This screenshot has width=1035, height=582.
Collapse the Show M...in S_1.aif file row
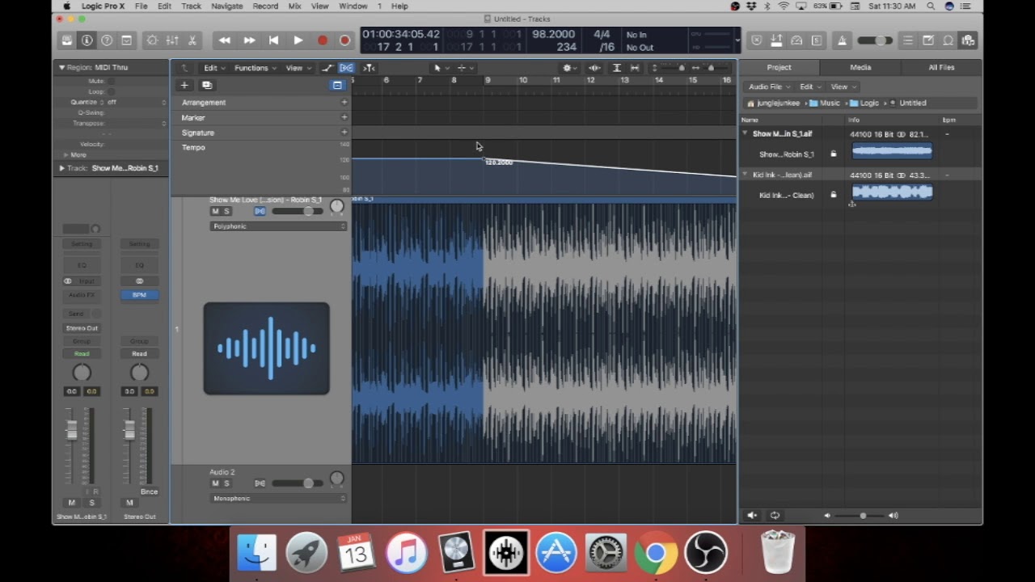pos(746,133)
